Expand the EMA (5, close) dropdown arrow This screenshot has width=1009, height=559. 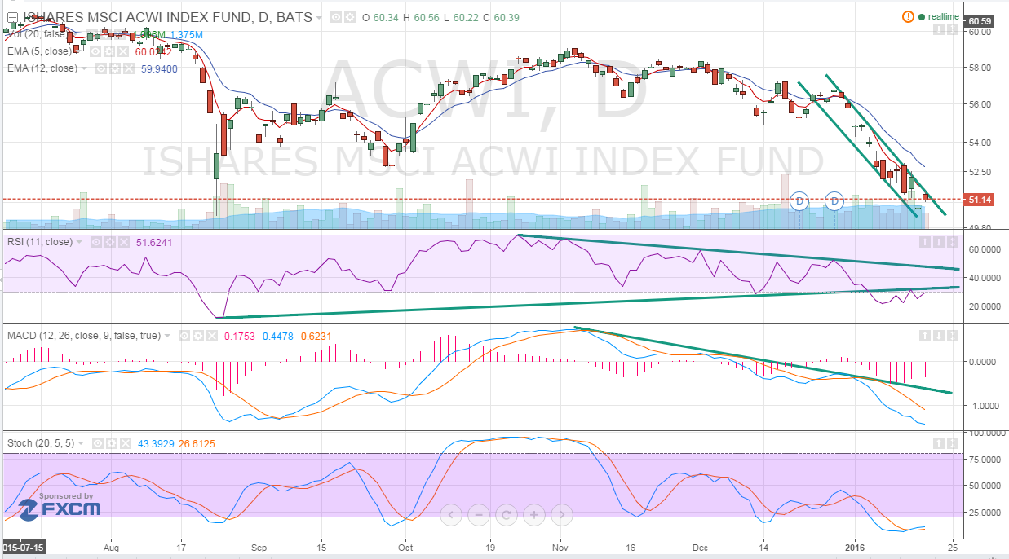[x=77, y=51]
